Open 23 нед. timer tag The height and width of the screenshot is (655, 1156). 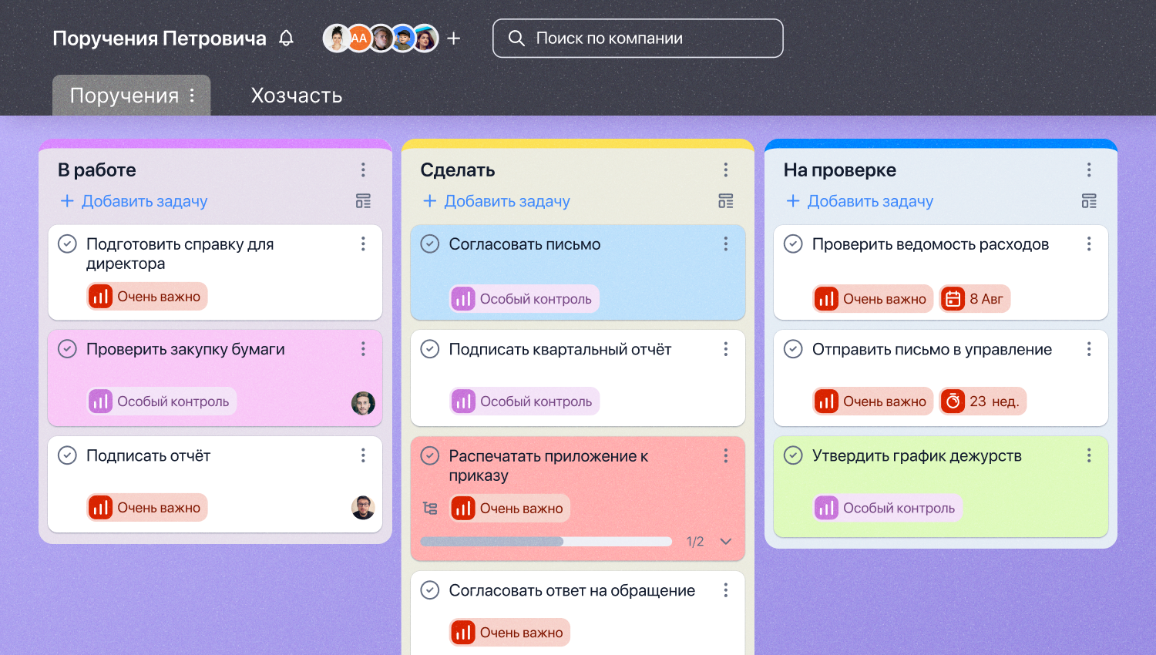[x=983, y=401]
